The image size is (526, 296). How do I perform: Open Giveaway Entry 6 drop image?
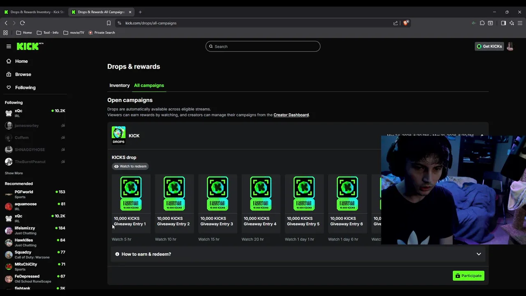(347, 193)
